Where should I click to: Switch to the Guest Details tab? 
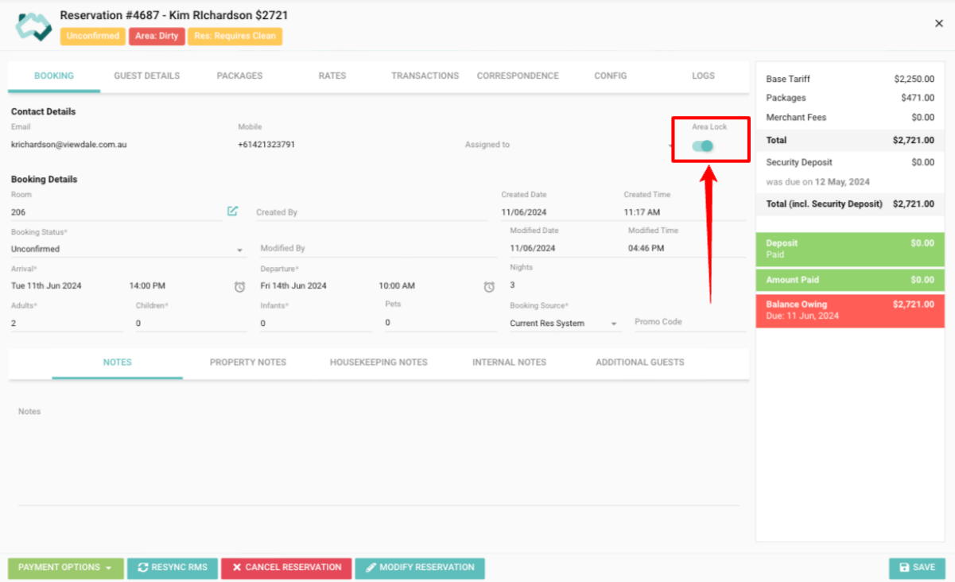tap(146, 76)
